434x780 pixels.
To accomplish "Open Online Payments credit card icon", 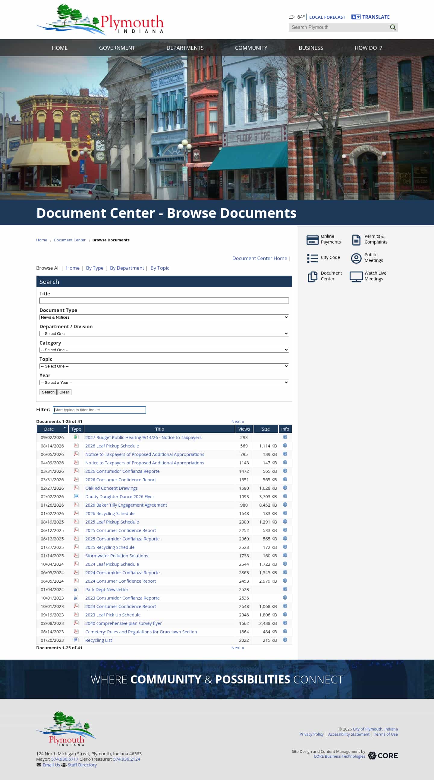I will (313, 240).
